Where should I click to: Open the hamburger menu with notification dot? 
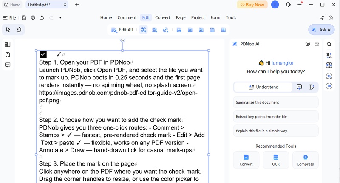[x=300, y=4]
